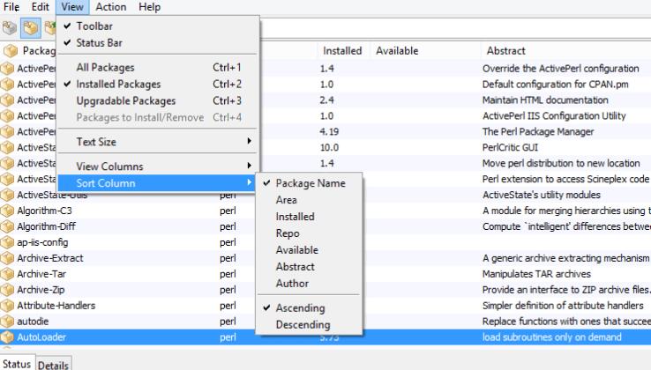Click 'Default configuration for CPAN.pm' abstract
The image size is (651, 370).
tap(556, 85)
